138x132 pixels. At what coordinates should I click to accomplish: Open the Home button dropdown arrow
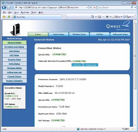96,17
